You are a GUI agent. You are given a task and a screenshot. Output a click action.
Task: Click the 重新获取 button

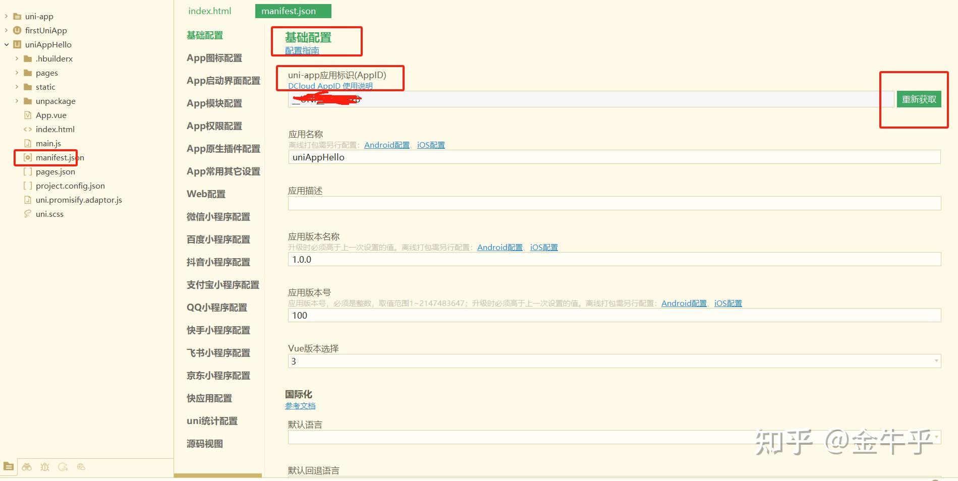(919, 99)
